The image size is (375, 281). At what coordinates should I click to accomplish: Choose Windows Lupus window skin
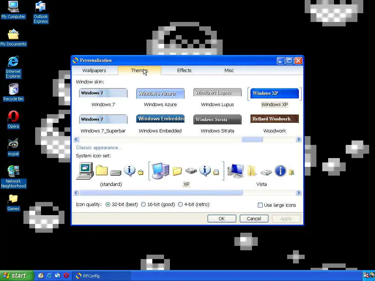[x=218, y=98]
